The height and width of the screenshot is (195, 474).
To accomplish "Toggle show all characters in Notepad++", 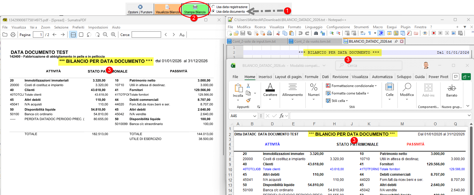I will (x=369, y=33).
